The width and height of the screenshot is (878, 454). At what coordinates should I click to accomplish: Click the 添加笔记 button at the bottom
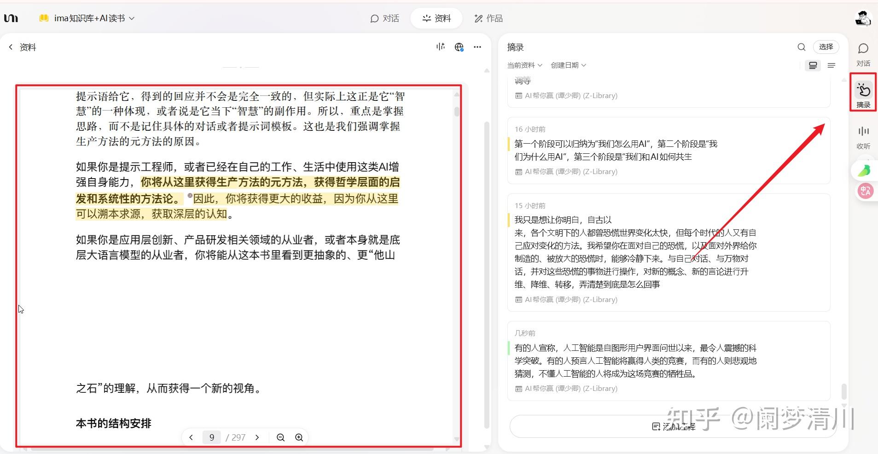click(674, 426)
